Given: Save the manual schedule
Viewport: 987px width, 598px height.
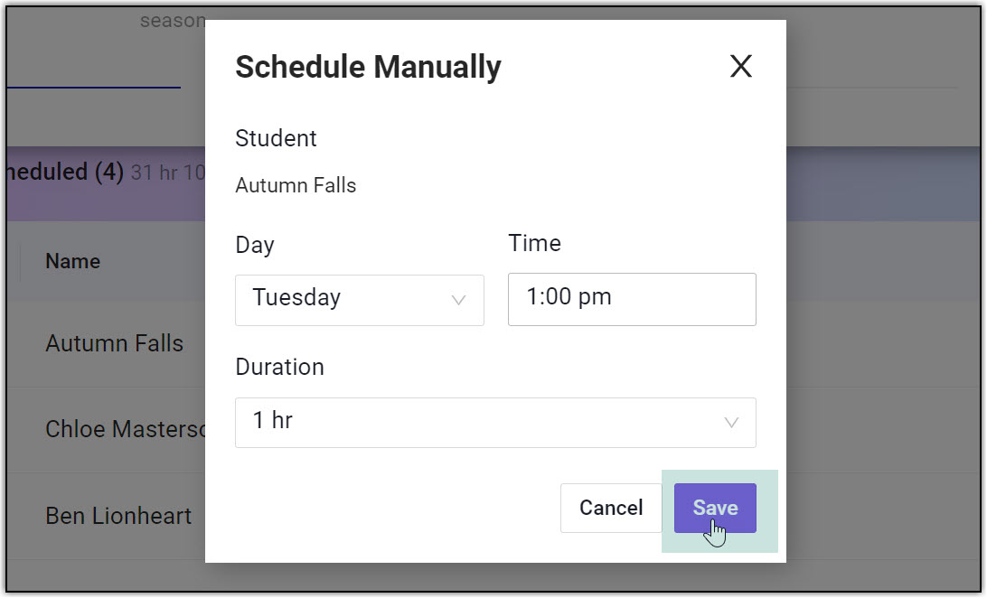Looking at the screenshot, I should point(714,508).
